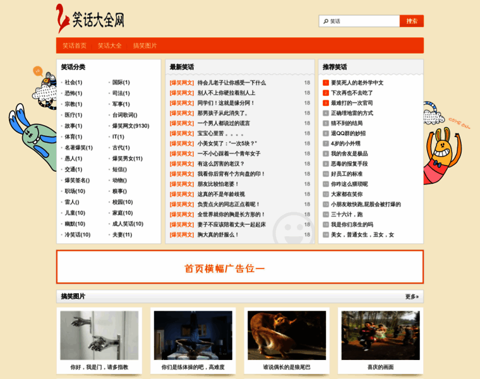Image resolution: width=480 pixels, height=379 pixels.
Task: Open the 笑话首页 navigation tab
Action: pos(75,45)
